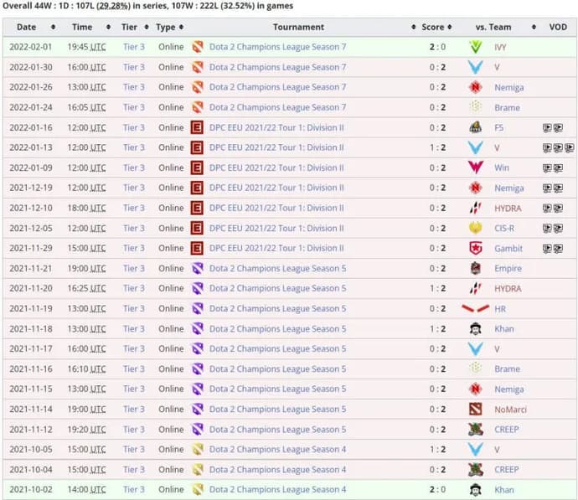The width and height of the screenshot is (578, 500).
Task: Open first VOD icon for HYDRA 2021-12-10 match
Action: pyautogui.click(x=547, y=209)
